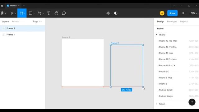Click Frame 2 layer frame icon
Image resolution: width=199 pixels, height=112 pixels.
coord(3,28)
